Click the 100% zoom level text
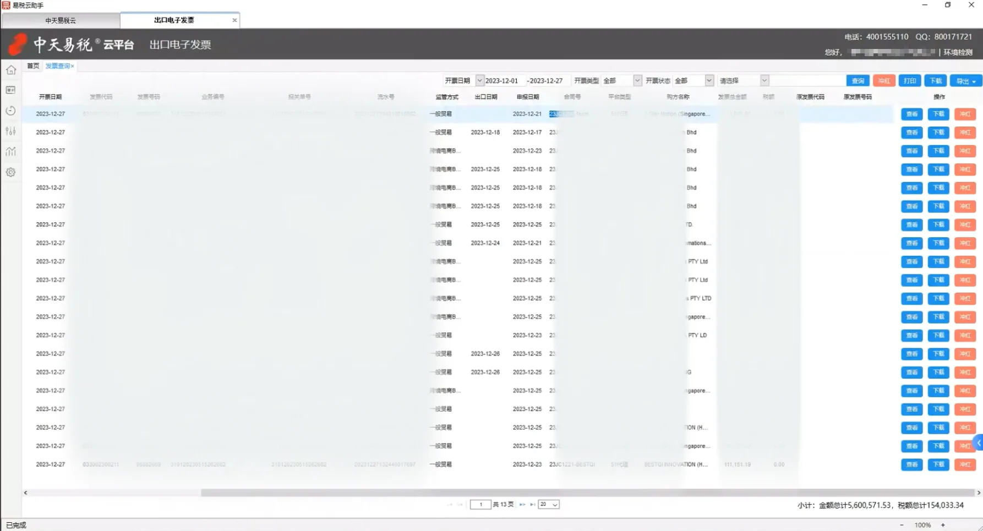The width and height of the screenshot is (983, 531). tap(922, 525)
